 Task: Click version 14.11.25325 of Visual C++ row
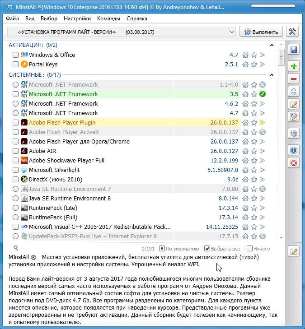pyautogui.click(x=222, y=227)
